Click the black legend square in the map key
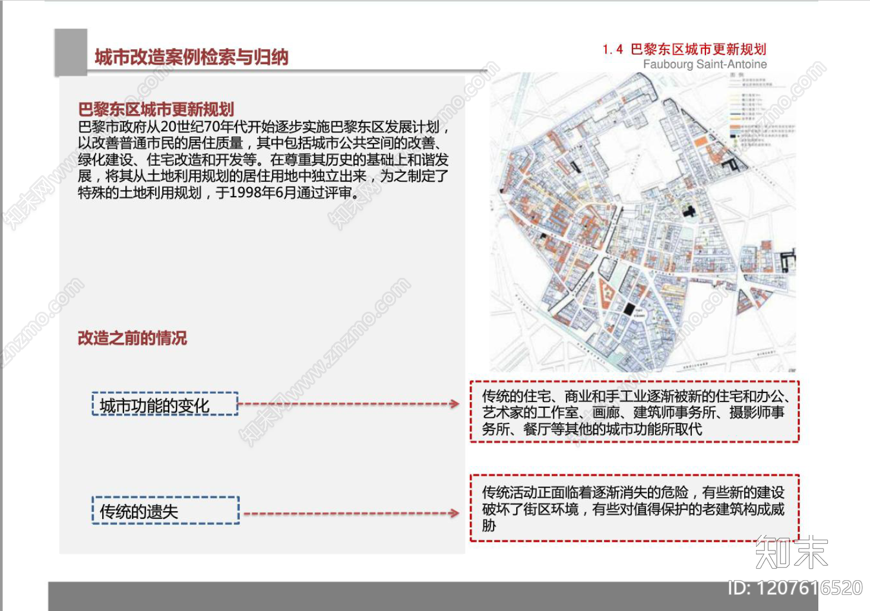This screenshot has height=611, width=870. coord(732,136)
